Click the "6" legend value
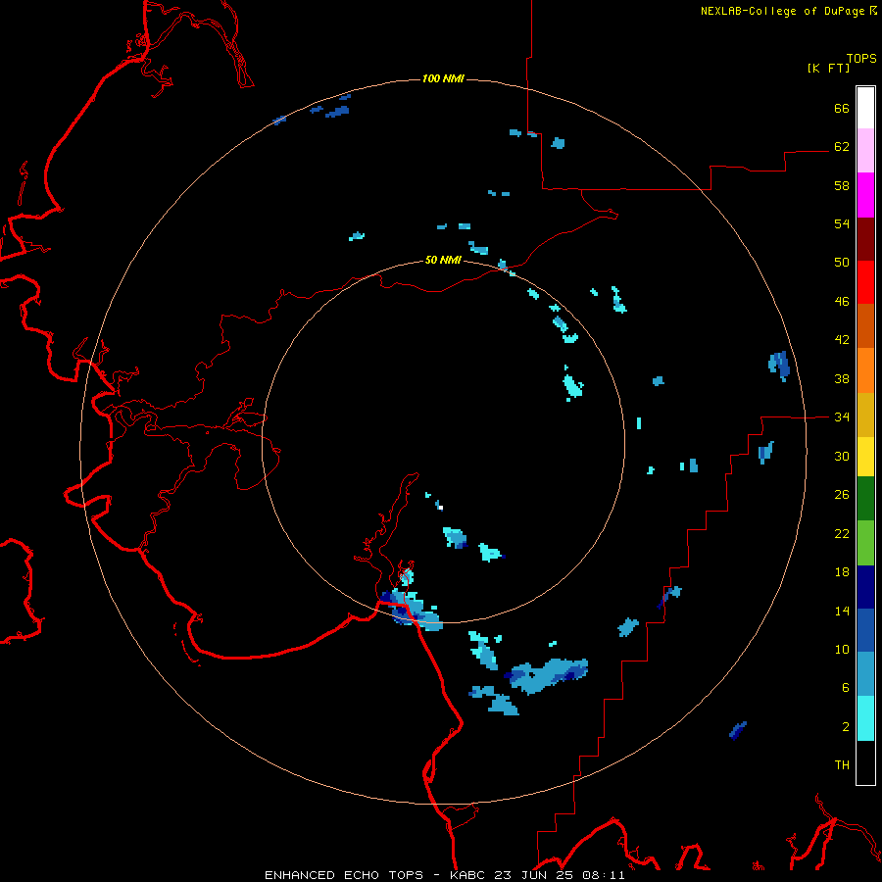882x882 pixels. tap(846, 688)
